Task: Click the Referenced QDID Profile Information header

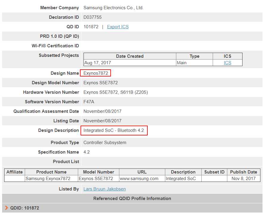Action: [x=132, y=199]
